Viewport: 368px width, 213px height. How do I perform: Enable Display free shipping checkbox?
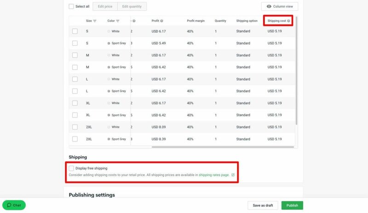71,168
